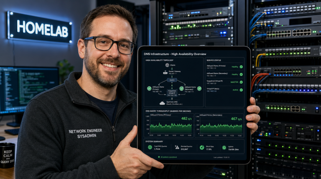Click the Upstream DNS cloud icon
The width and height of the screenshot is (321, 179).
click(162, 103)
